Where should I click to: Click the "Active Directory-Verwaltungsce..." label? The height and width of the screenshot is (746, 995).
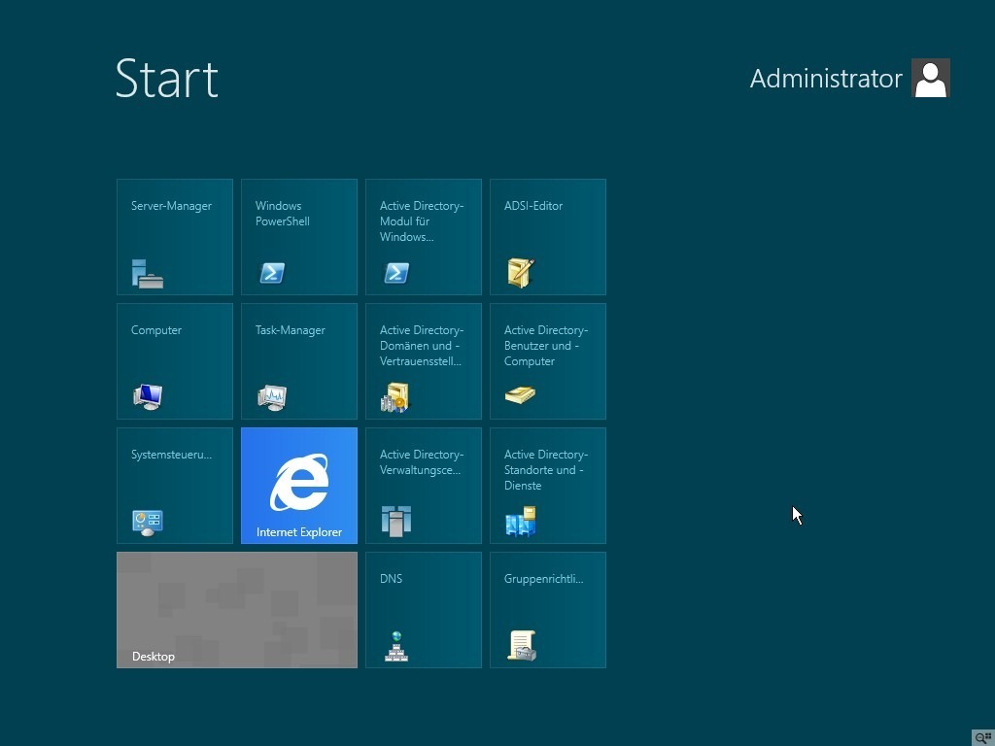(422, 462)
